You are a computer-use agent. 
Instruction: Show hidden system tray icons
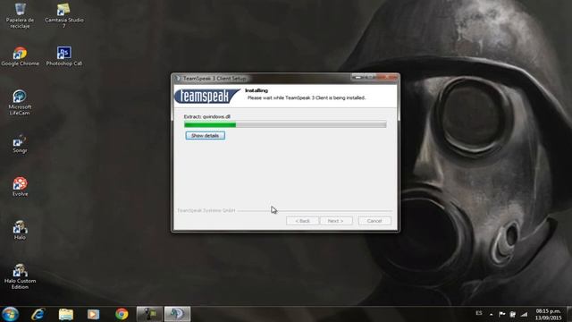(x=492, y=314)
